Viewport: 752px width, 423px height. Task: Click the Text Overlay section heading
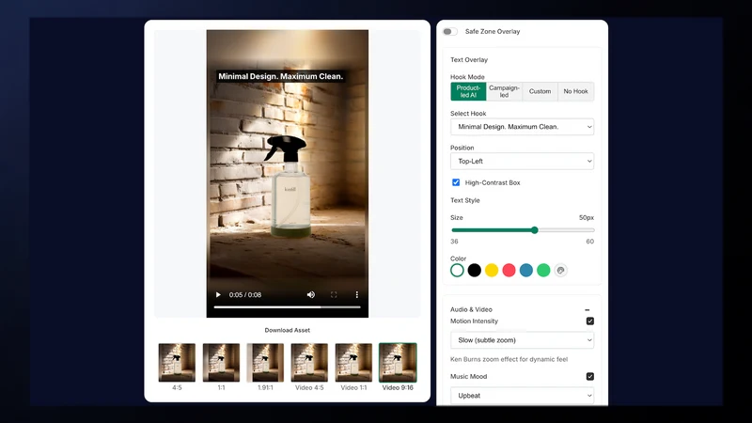coord(469,60)
